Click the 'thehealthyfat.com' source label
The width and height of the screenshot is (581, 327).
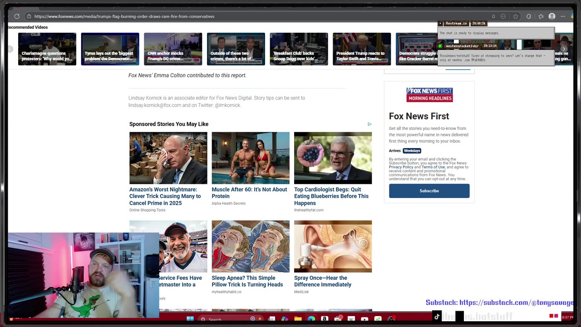tap(309, 210)
